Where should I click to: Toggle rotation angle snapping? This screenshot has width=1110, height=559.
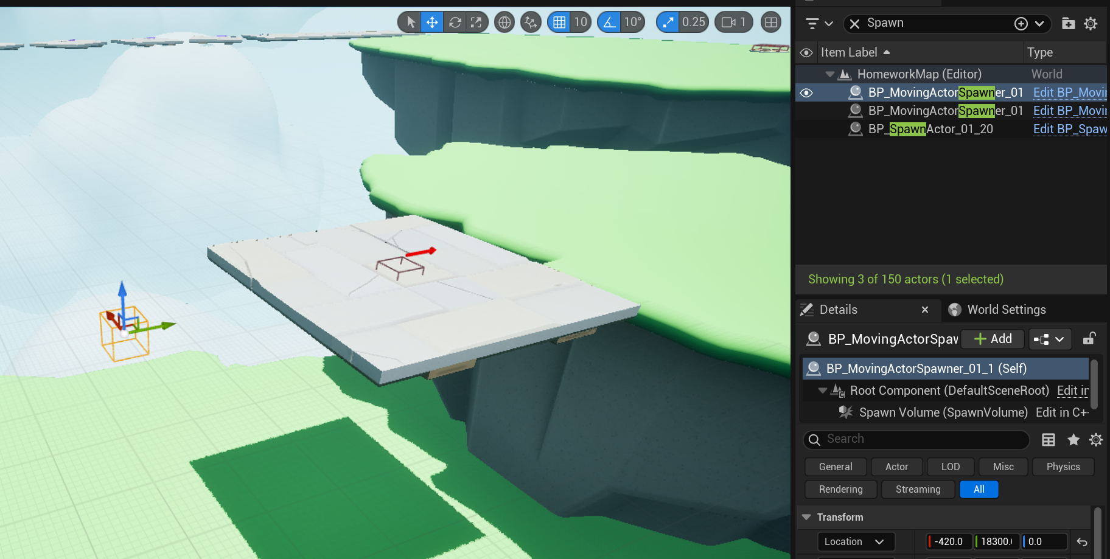click(x=609, y=23)
